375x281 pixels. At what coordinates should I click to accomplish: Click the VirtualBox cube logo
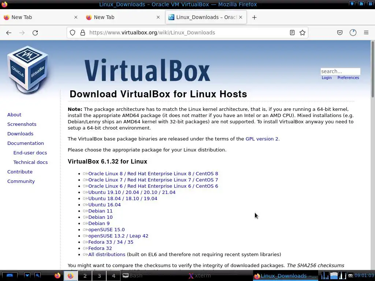[x=28, y=69]
